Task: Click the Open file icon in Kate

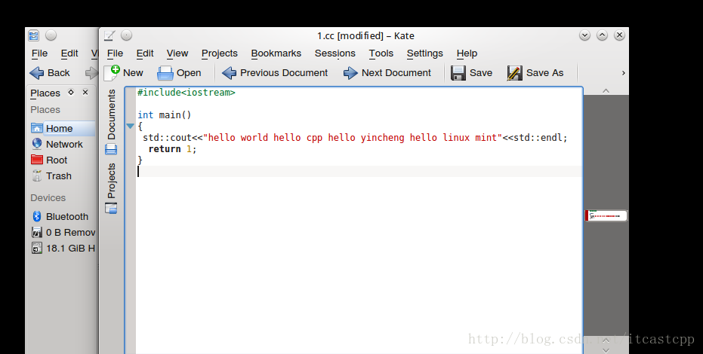Action: pyautogui.click(x=165, y=73)
